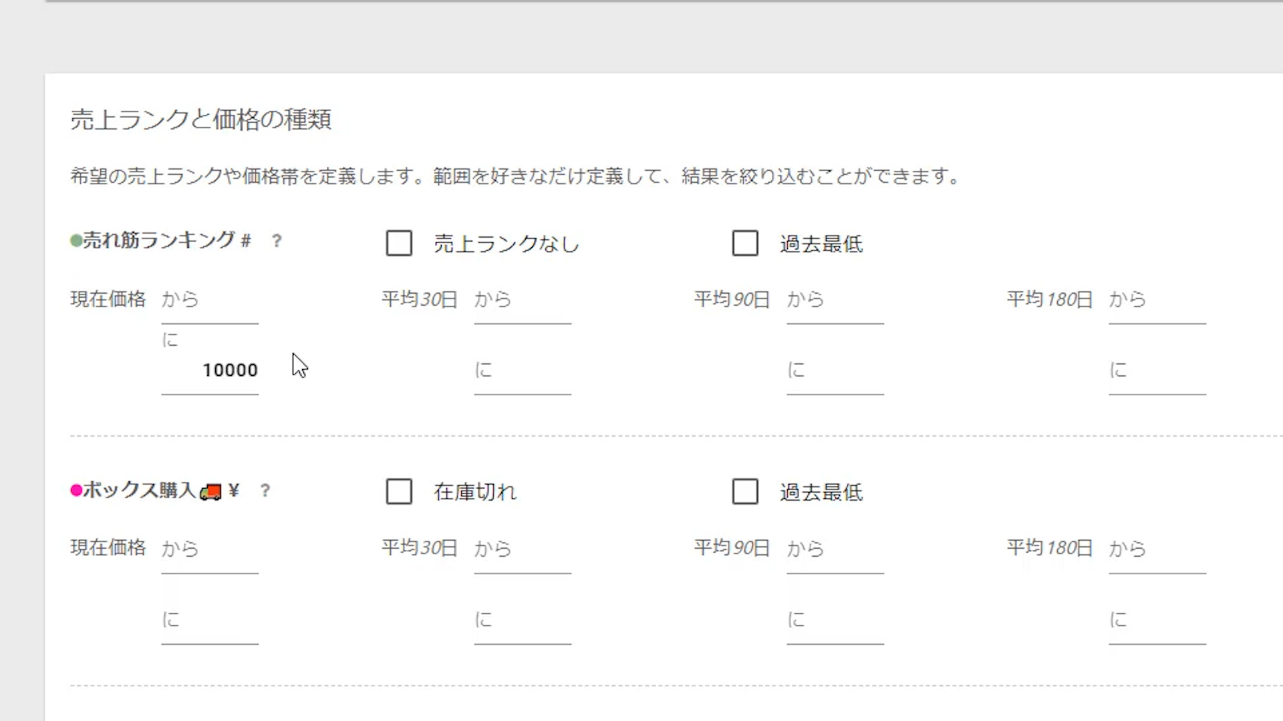Click the sales rank 現在価格 field containing 10000

tap(210, 371)
